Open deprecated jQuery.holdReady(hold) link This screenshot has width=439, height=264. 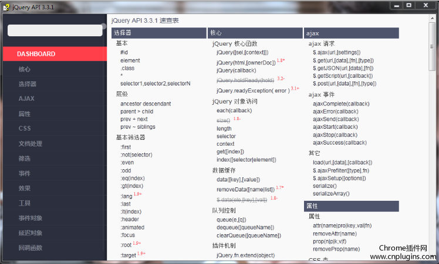tap(245, 80)
